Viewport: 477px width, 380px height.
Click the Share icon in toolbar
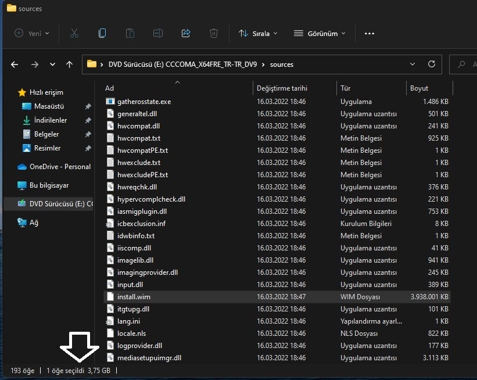pos(186,33)
